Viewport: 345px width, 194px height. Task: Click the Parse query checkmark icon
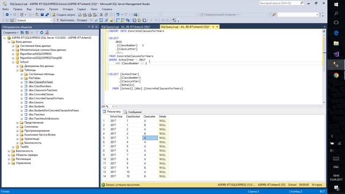coord(96,20)
